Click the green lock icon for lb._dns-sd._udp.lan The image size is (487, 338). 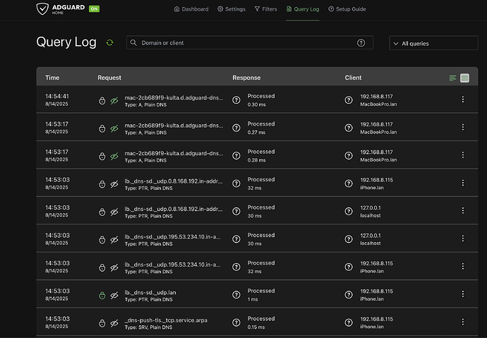click(102, 295)
